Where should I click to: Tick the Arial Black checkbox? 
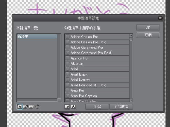coord(67,74)
